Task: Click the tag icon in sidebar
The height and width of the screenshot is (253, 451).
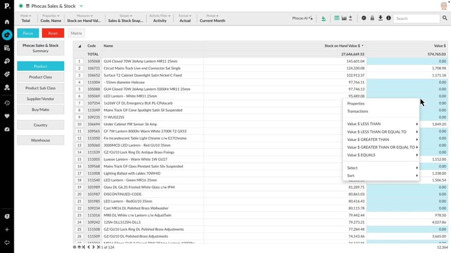Action: tap(7, 74)
